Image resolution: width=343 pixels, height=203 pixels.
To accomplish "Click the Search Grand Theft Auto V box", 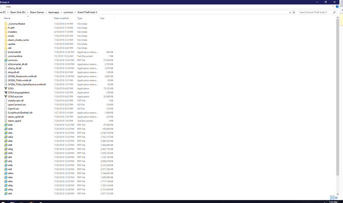I will (x=318, y=12).
